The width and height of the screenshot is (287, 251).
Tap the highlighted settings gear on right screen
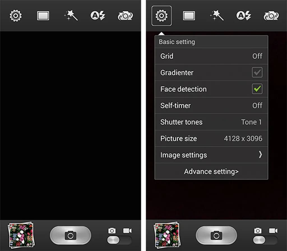pos(161,16)
